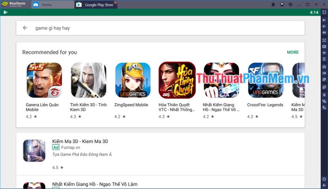The width and height of the screenshot is (328, 189).
Task: Click the Android home circle in the sidebar
Action: click(x=324, y=179)
